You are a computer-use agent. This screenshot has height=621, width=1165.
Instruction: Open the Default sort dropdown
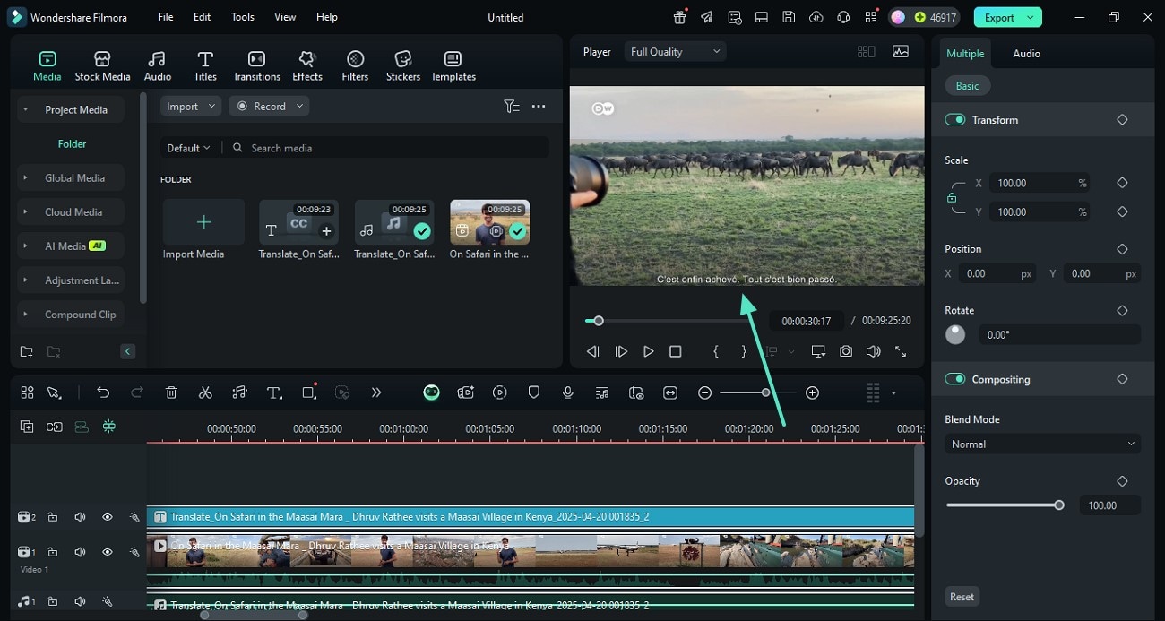188,148
